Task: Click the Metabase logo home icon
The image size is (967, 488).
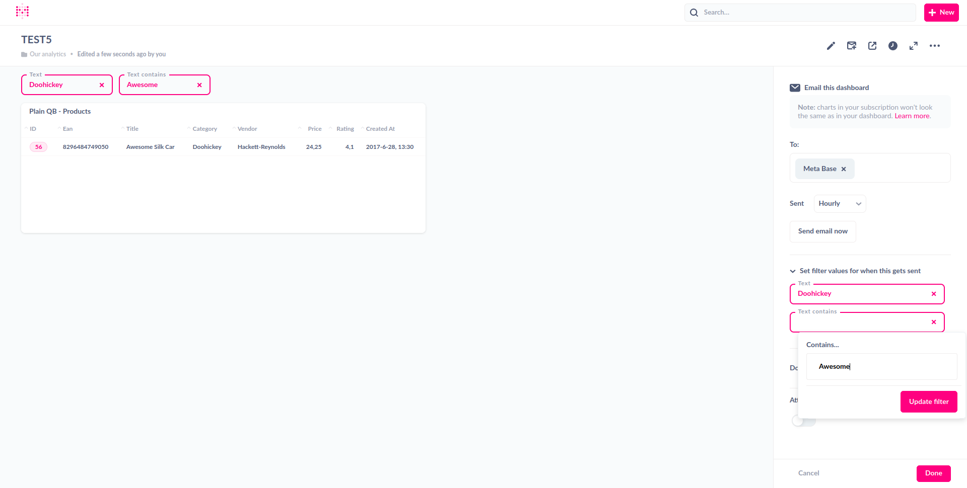Action: (x=22, y=11)
